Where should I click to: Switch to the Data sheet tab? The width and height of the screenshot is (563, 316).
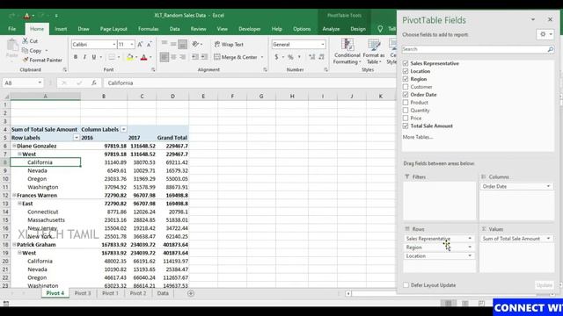[163, 293]
